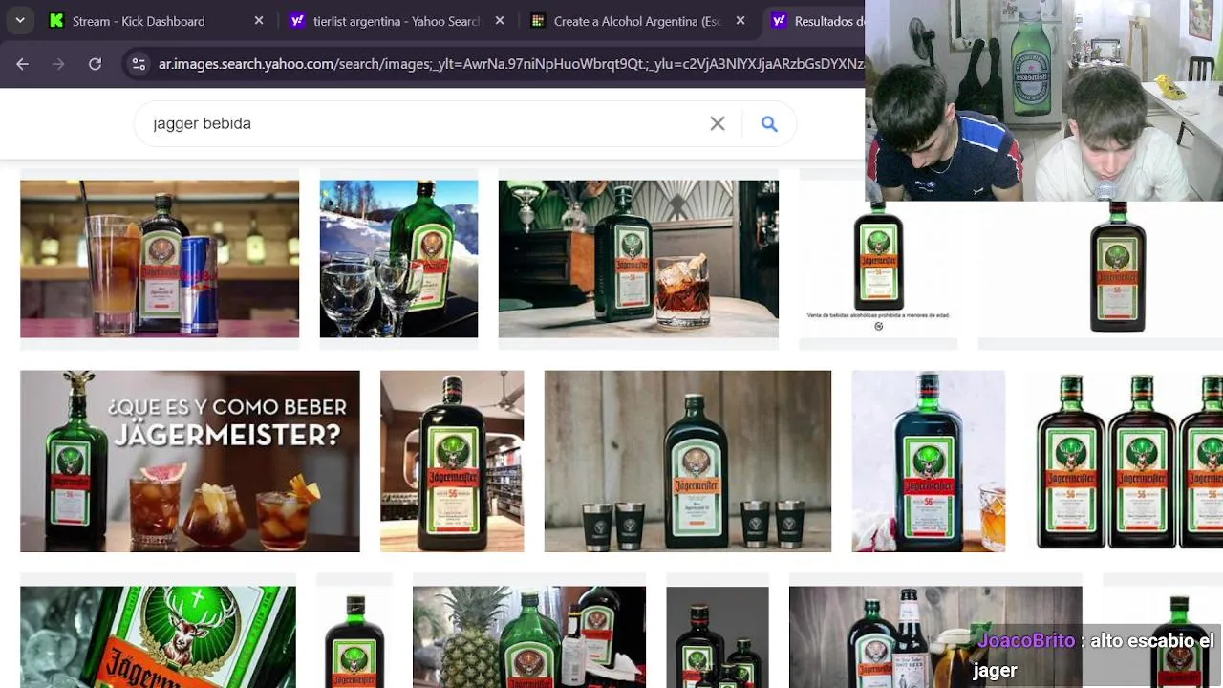
Task: Go back to previous page
Action: coord(22,64)
